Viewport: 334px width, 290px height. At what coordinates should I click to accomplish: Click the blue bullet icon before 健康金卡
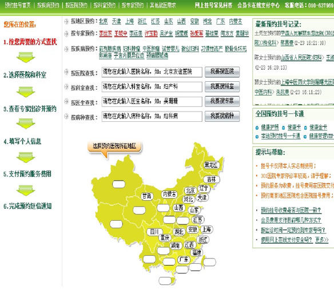click(305, 128)
